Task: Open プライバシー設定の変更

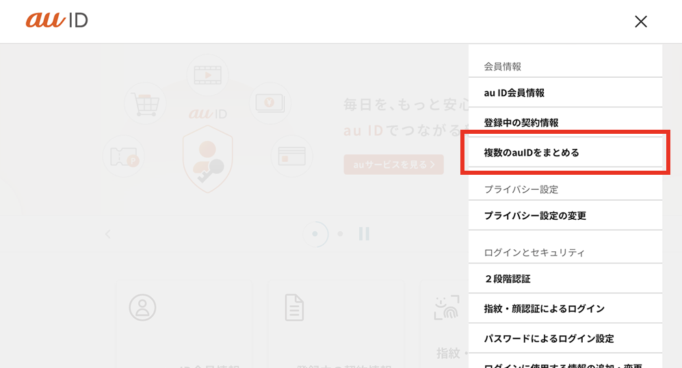Action: 565,216
